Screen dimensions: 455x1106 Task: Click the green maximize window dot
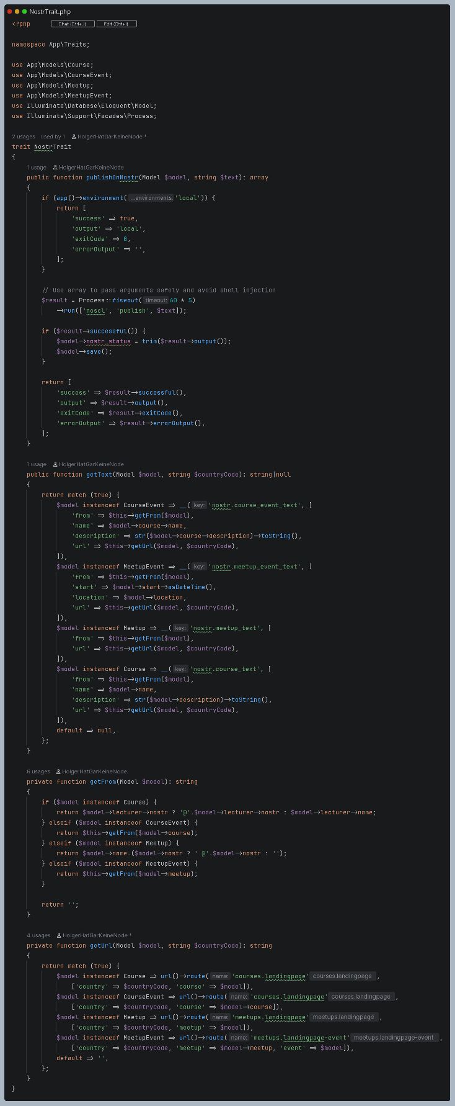24,12
